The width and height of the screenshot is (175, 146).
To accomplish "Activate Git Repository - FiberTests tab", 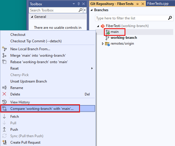I will [112, 4].
